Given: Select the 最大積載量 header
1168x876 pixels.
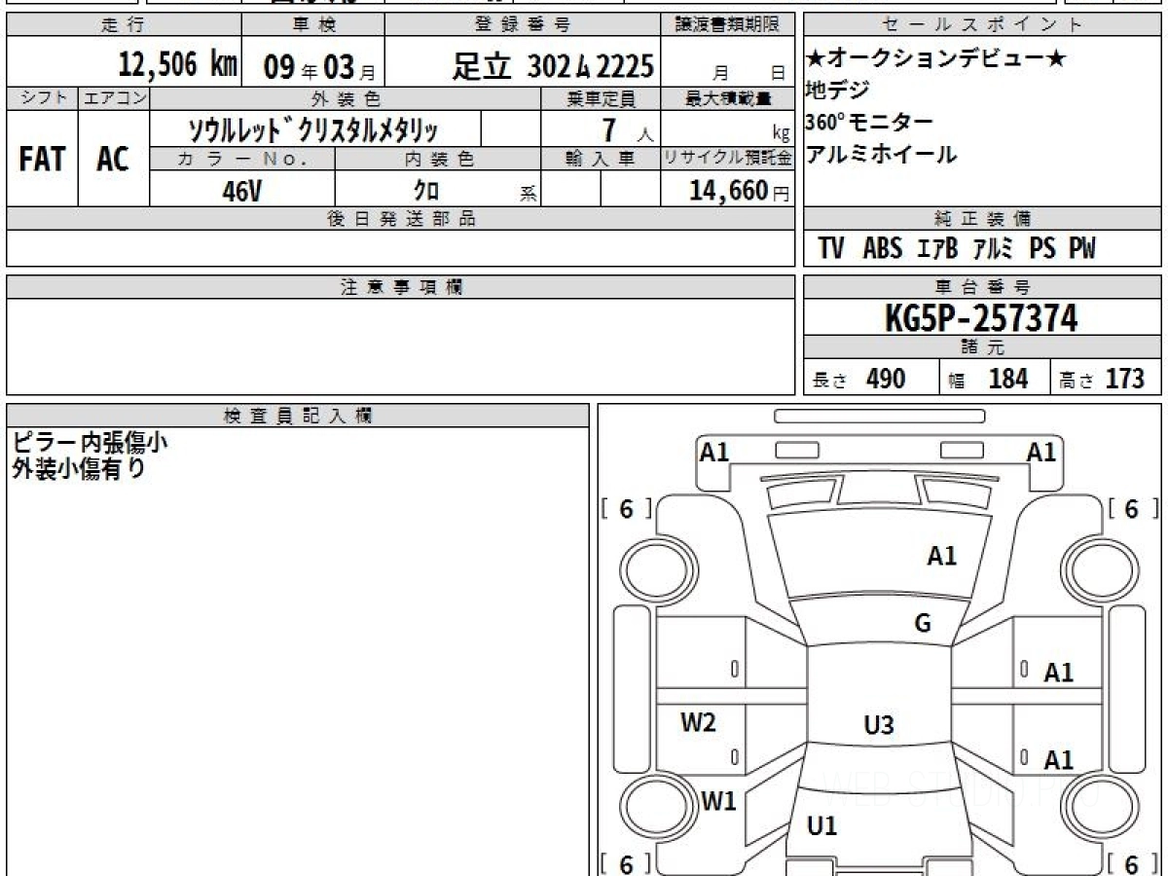Looking at the screenshot, I should tap(729, 98).
